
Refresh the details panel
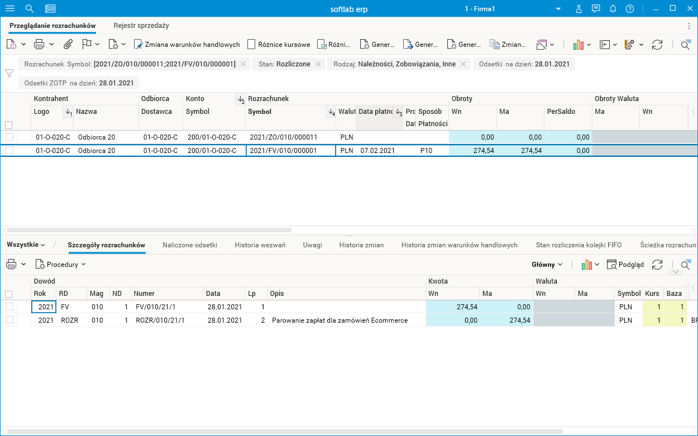pos(657,265)
